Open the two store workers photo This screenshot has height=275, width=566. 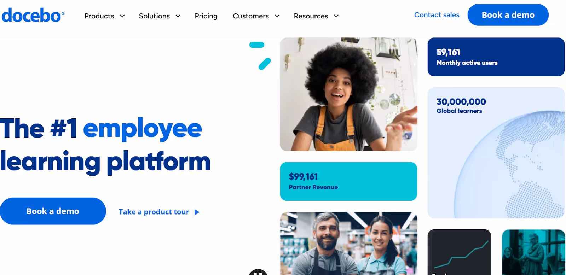click(348, 244)
